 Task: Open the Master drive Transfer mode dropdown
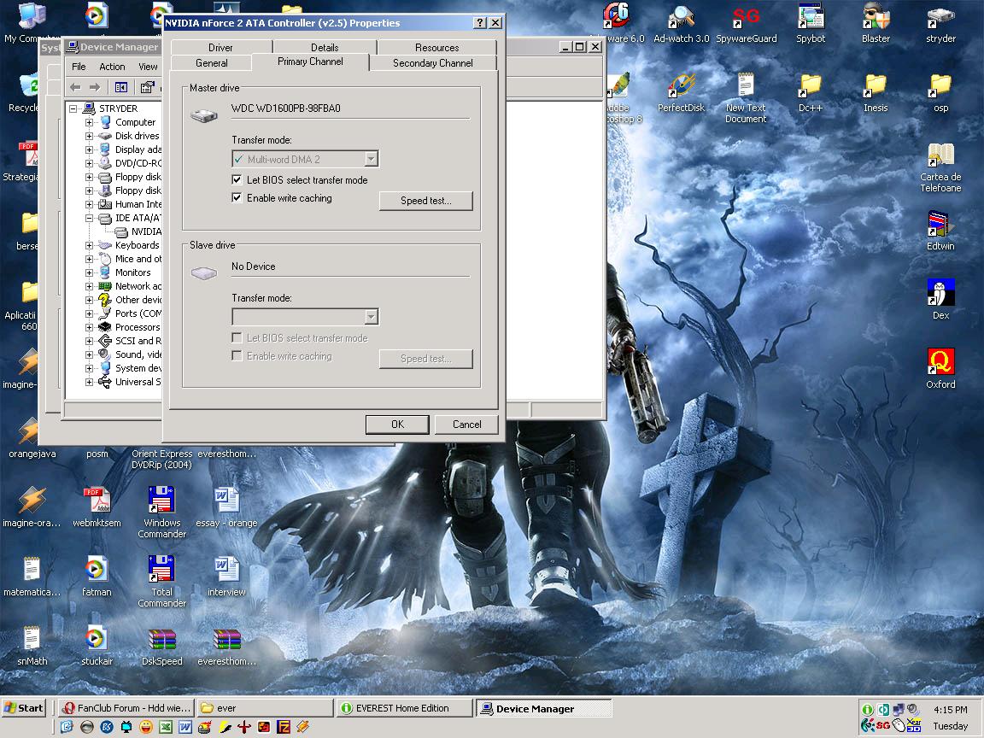tap(371, 160)
